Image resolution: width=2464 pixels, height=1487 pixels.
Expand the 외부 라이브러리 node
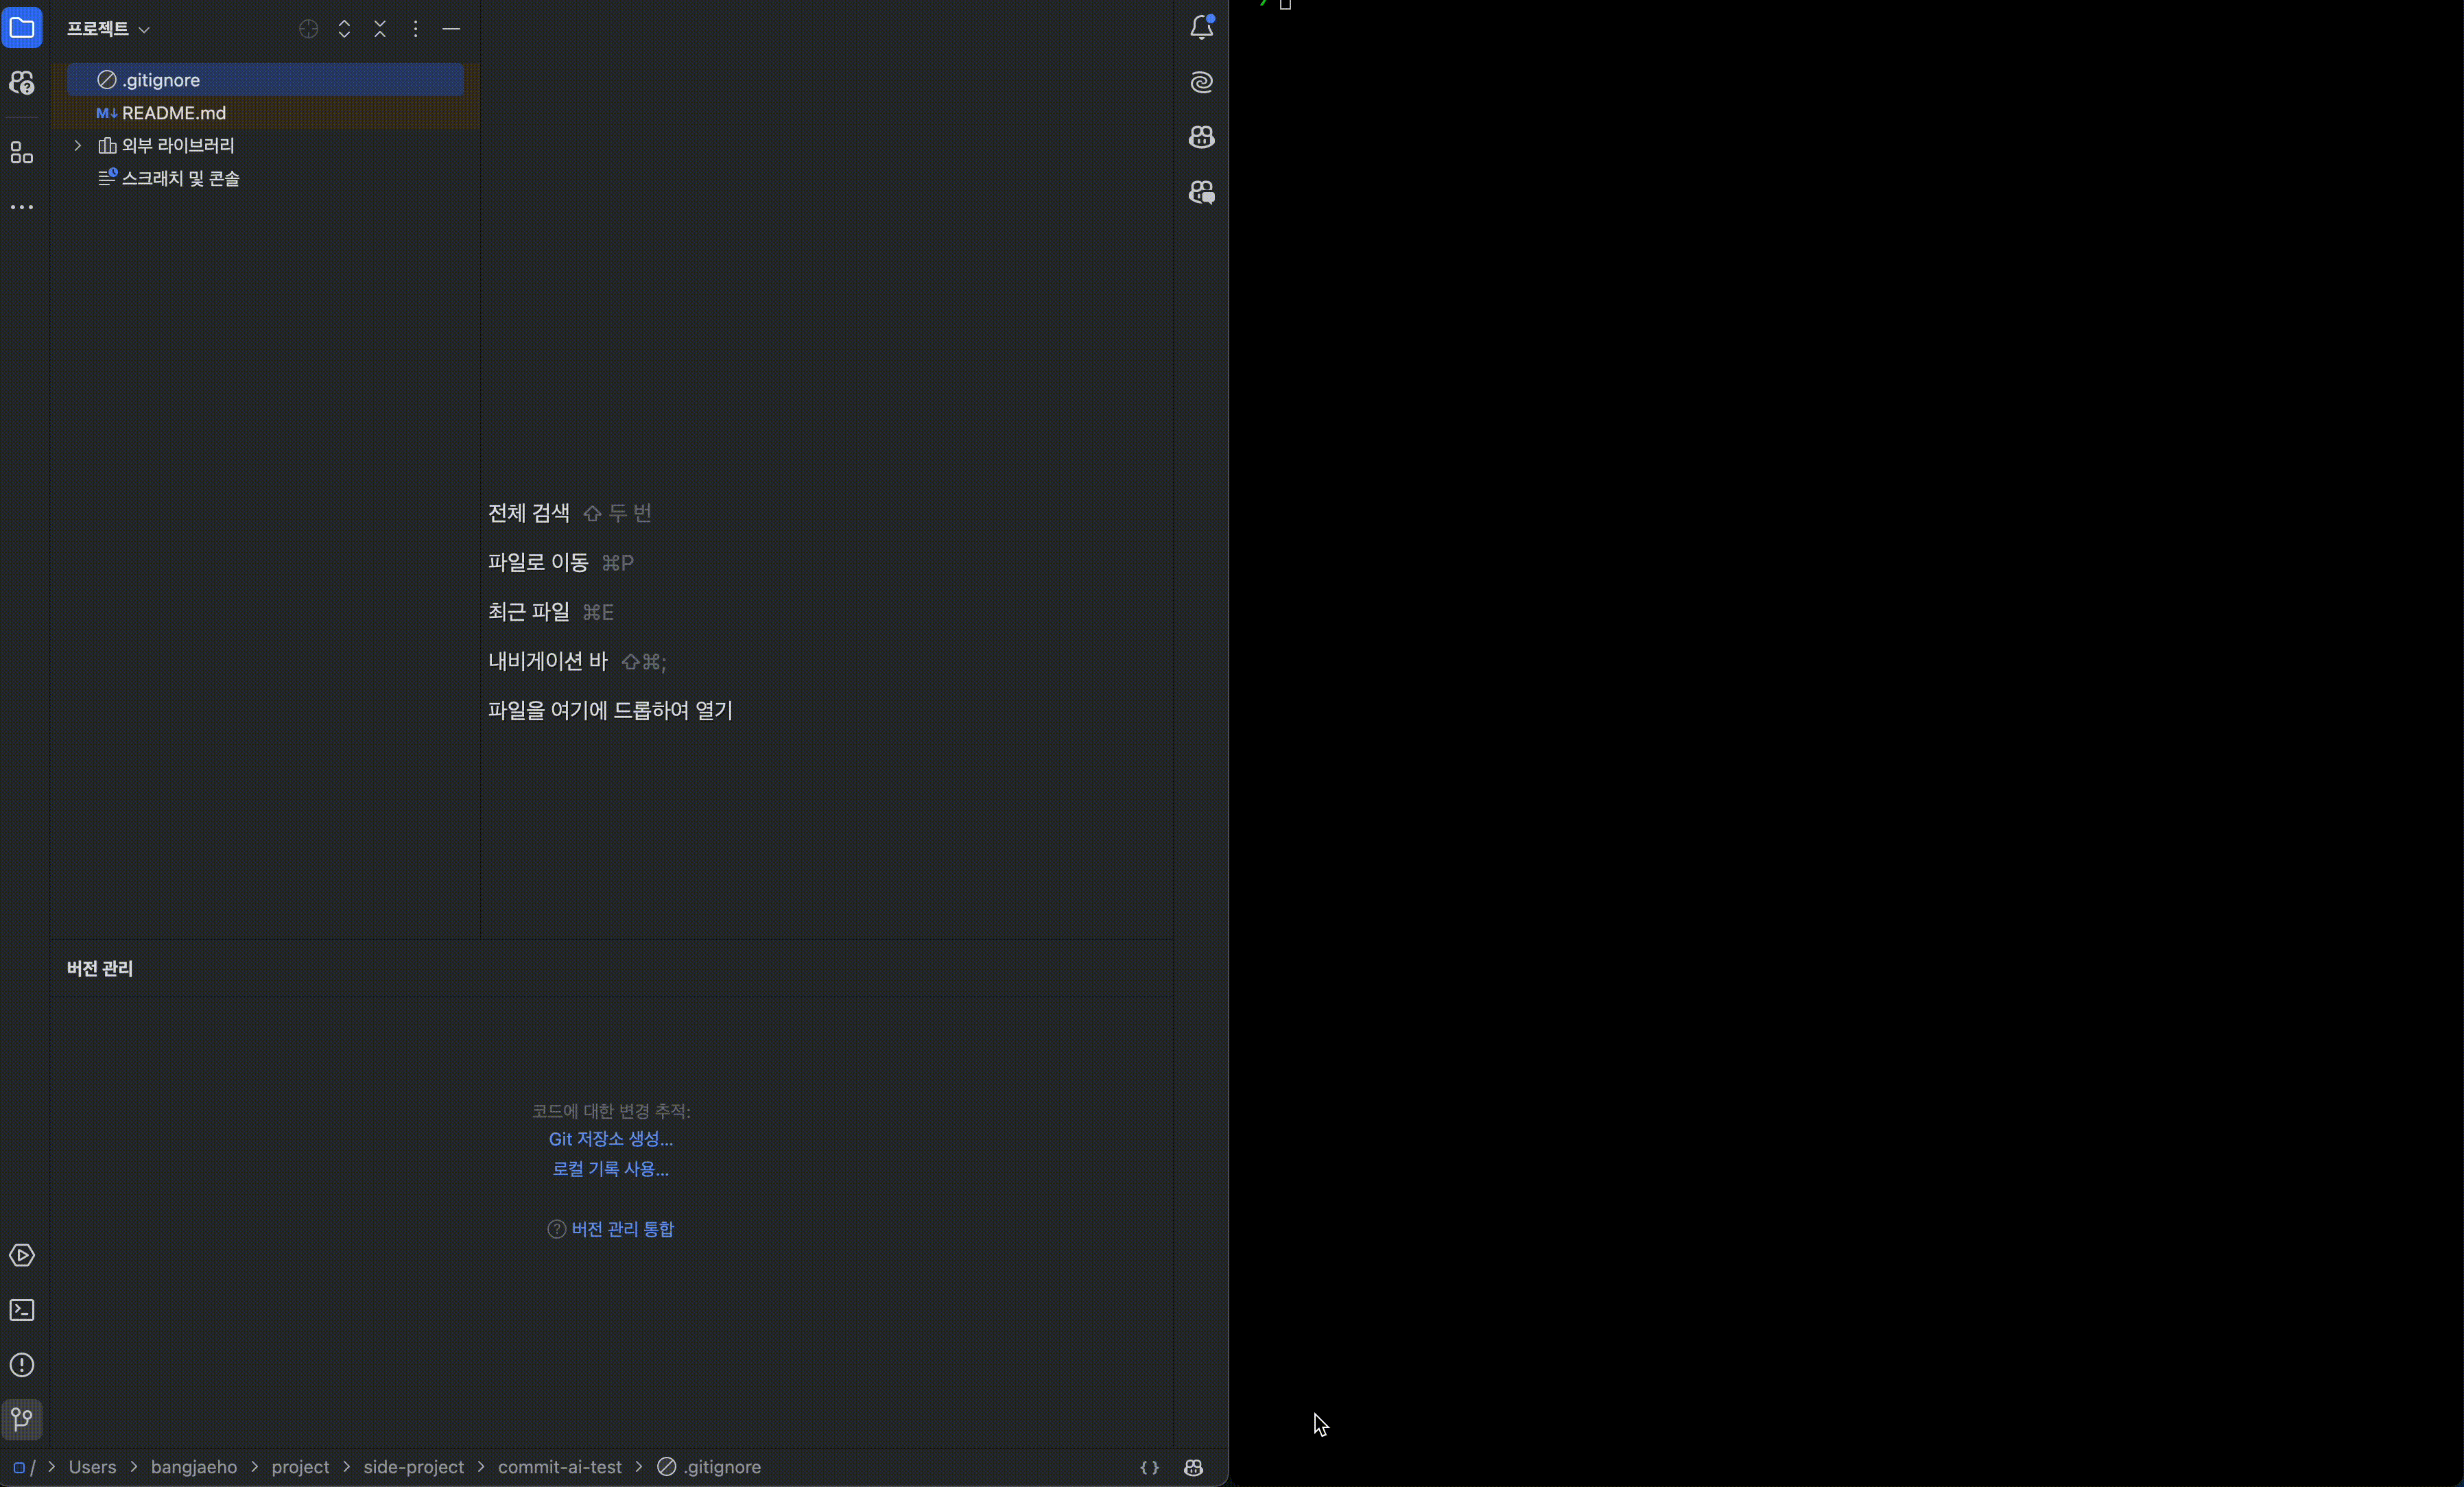78,146
